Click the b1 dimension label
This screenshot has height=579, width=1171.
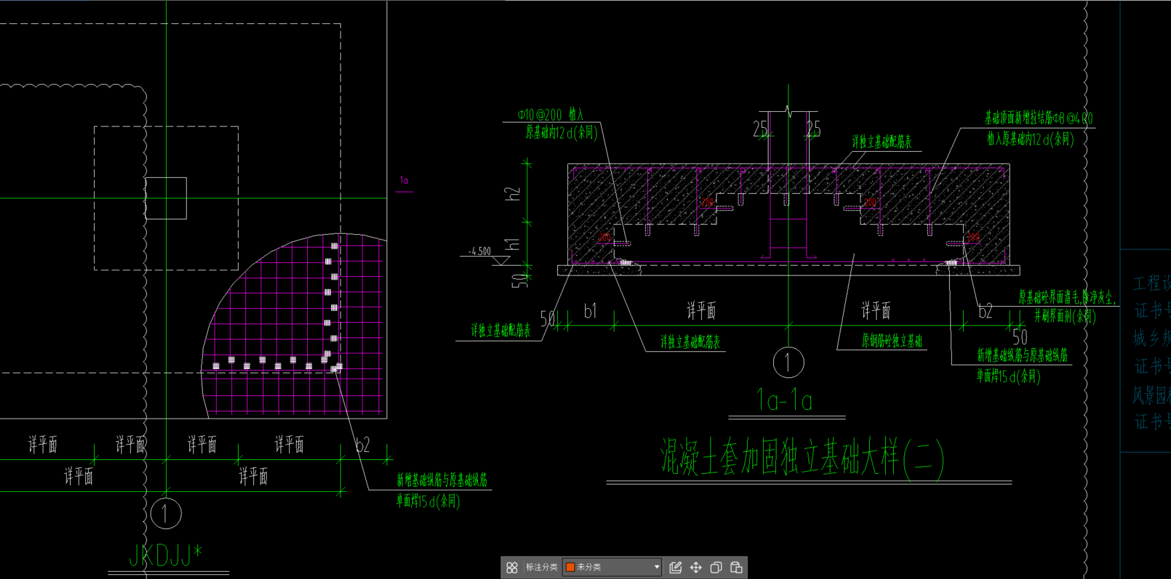(x=590, y=311)
